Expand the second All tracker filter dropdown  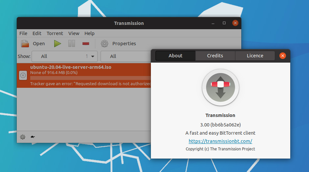(x=126, y=56)
